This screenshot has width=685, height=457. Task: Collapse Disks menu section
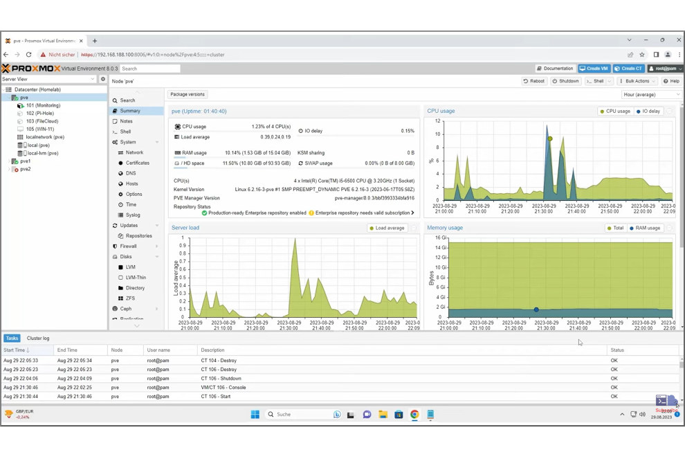tap(157, 257)
